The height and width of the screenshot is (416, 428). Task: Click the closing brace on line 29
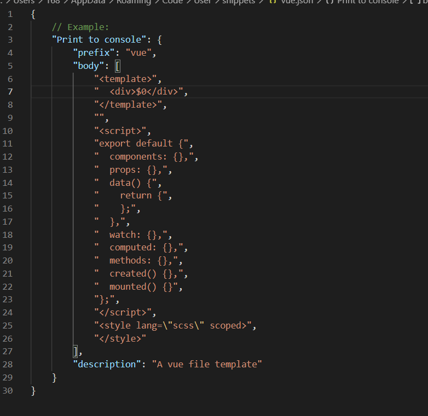point(54,378)
